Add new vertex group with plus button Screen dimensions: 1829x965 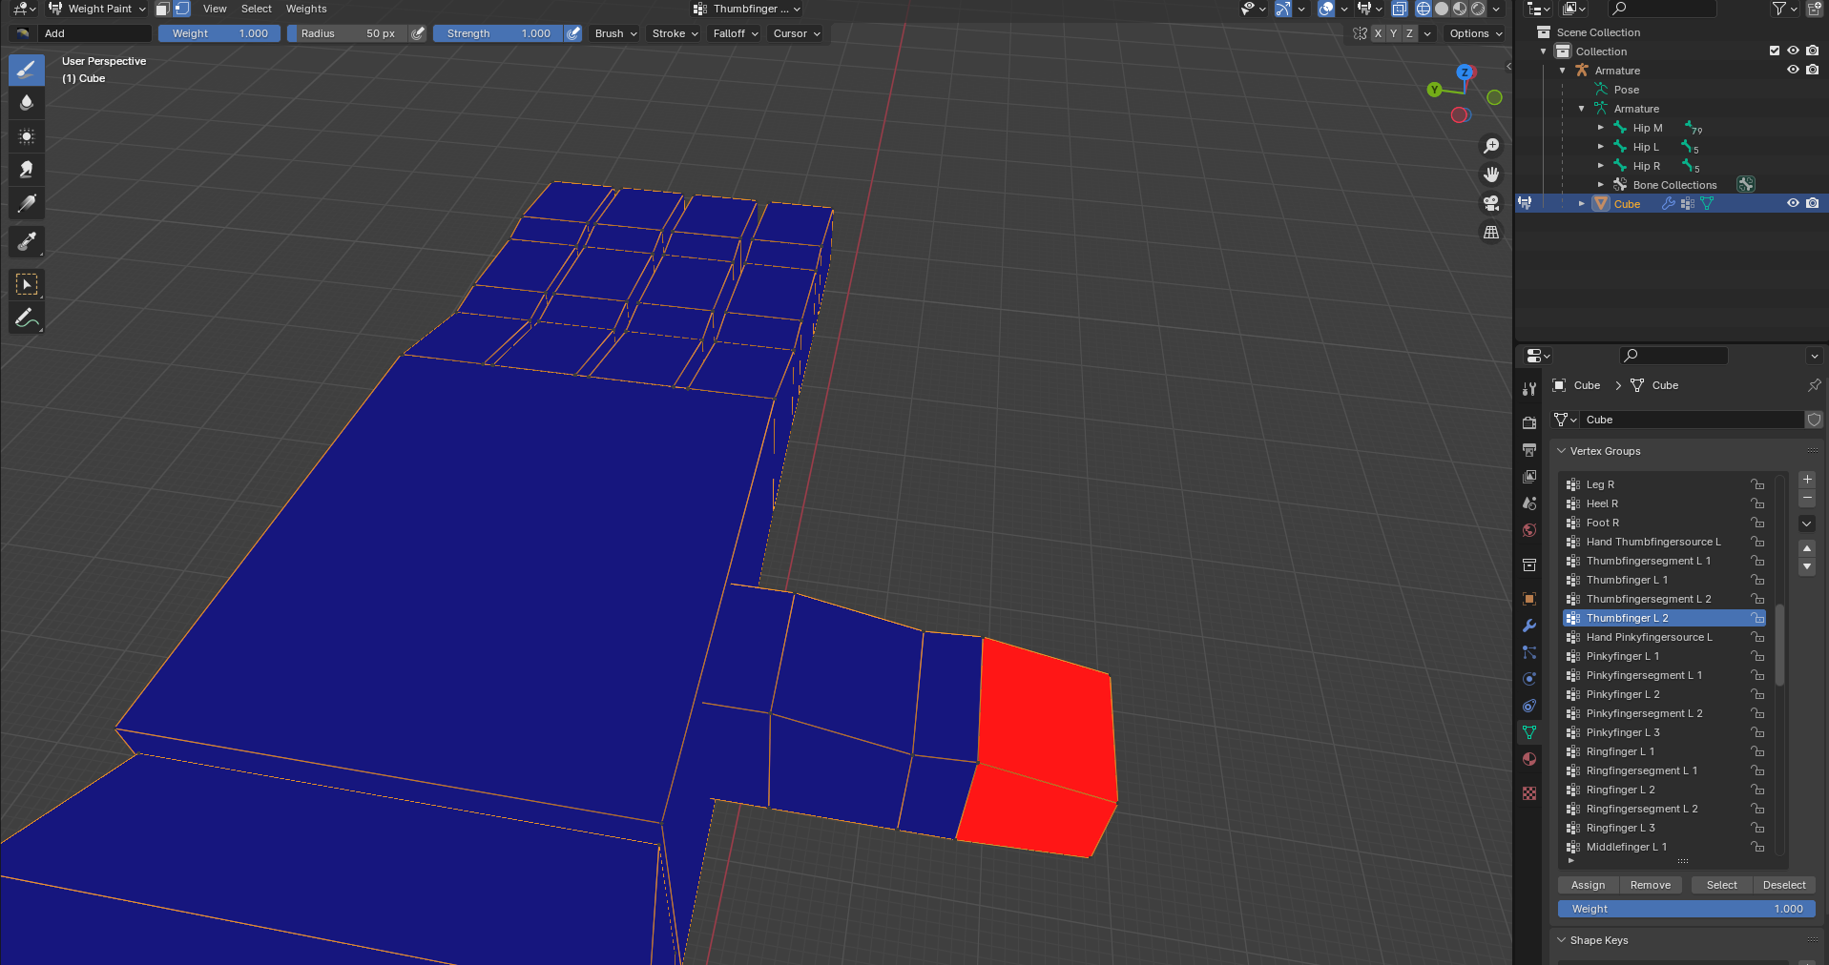pyautogui.click(x=1806, y=480)
